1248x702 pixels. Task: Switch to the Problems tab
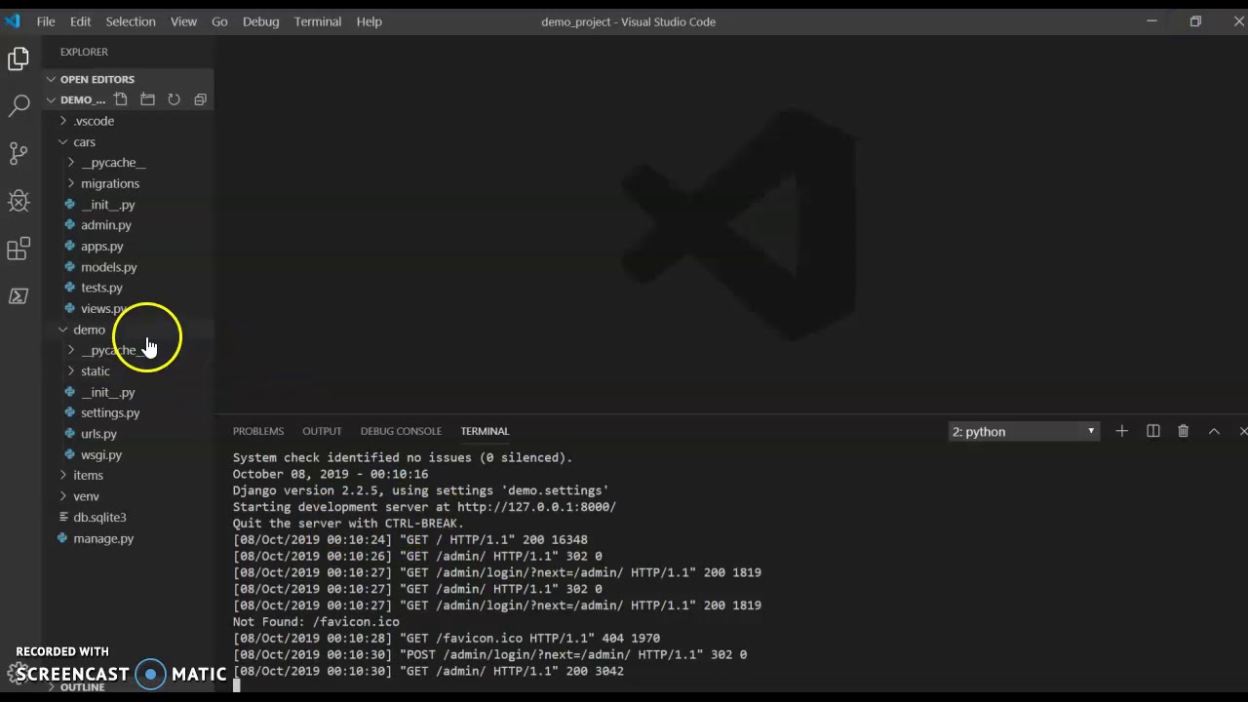coord(258,431)
